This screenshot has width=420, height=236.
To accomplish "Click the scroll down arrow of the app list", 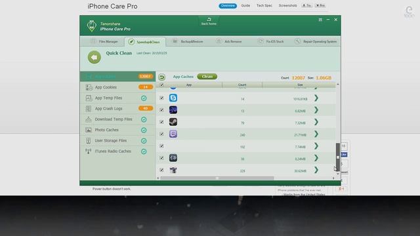I will 338,174.
